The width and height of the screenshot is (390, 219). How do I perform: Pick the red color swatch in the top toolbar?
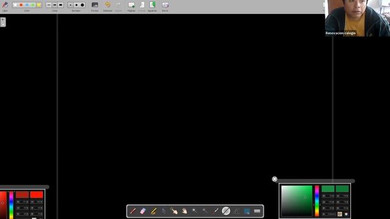click(x=21, y=5)
